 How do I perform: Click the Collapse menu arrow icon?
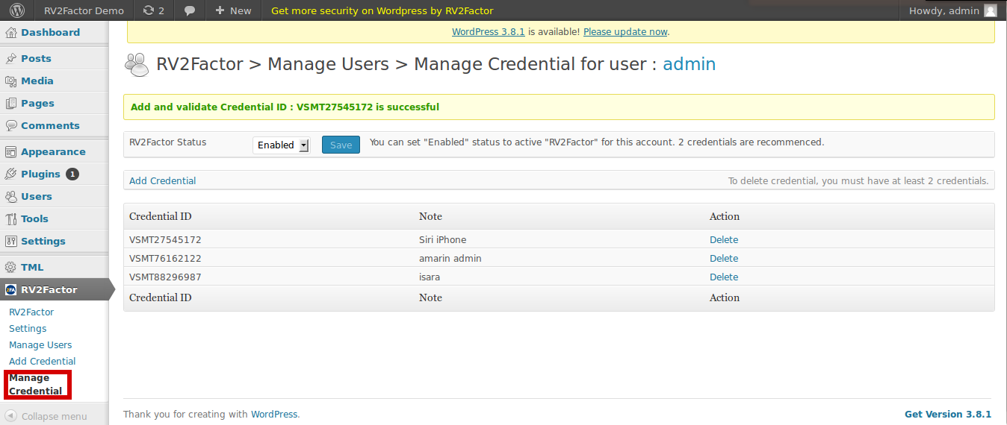tap(11, 416)
